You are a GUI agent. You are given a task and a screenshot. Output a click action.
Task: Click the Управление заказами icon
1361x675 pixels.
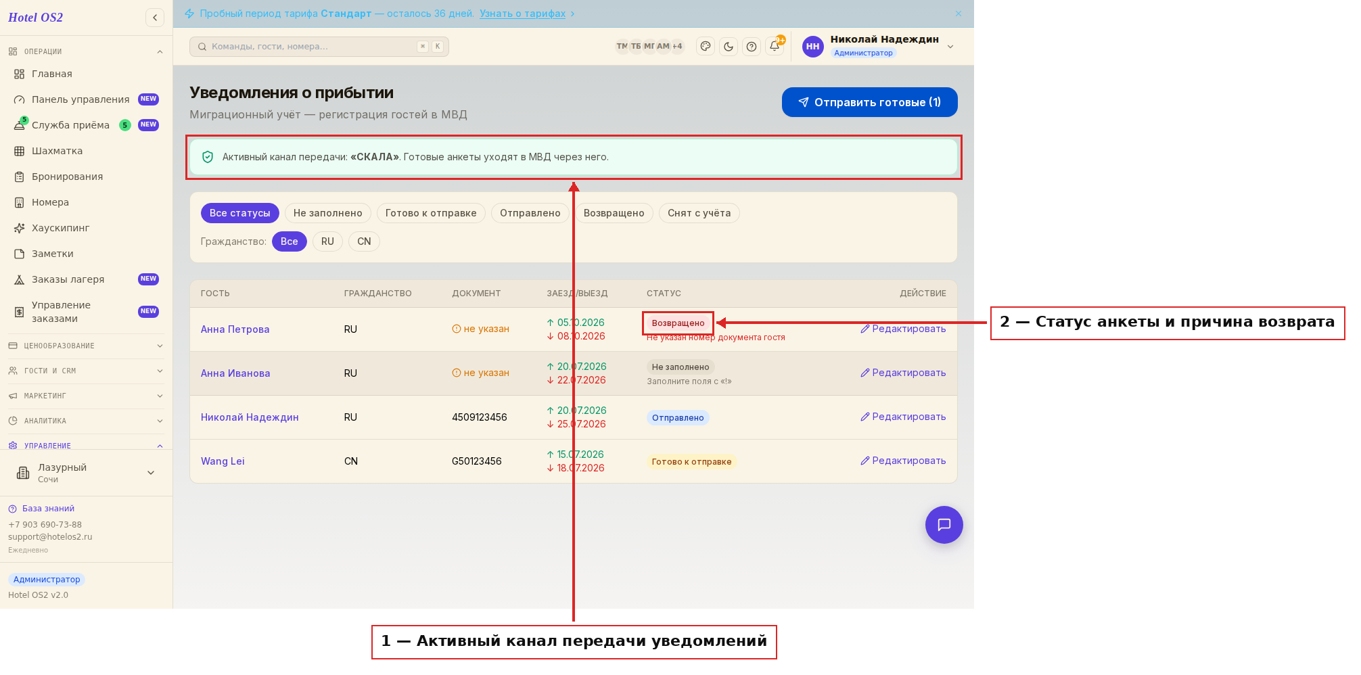click(x=20, y=312)
